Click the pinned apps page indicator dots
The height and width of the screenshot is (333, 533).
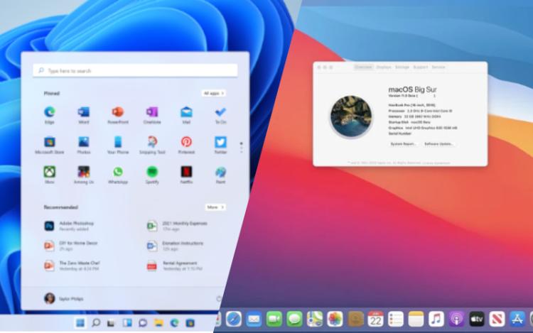[x=242, y=148]
